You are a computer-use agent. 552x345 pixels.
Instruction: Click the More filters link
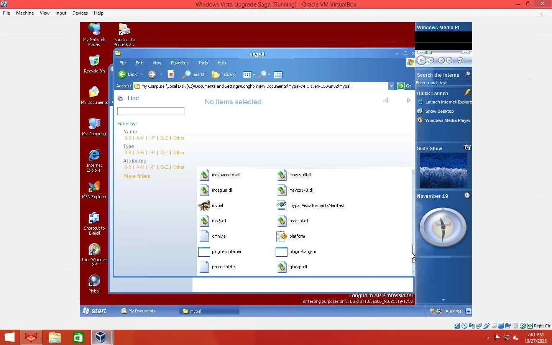[137, 176]
